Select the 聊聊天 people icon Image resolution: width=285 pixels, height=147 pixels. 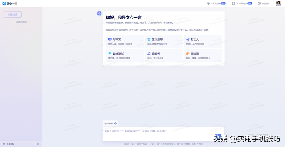tap(149, 54)
